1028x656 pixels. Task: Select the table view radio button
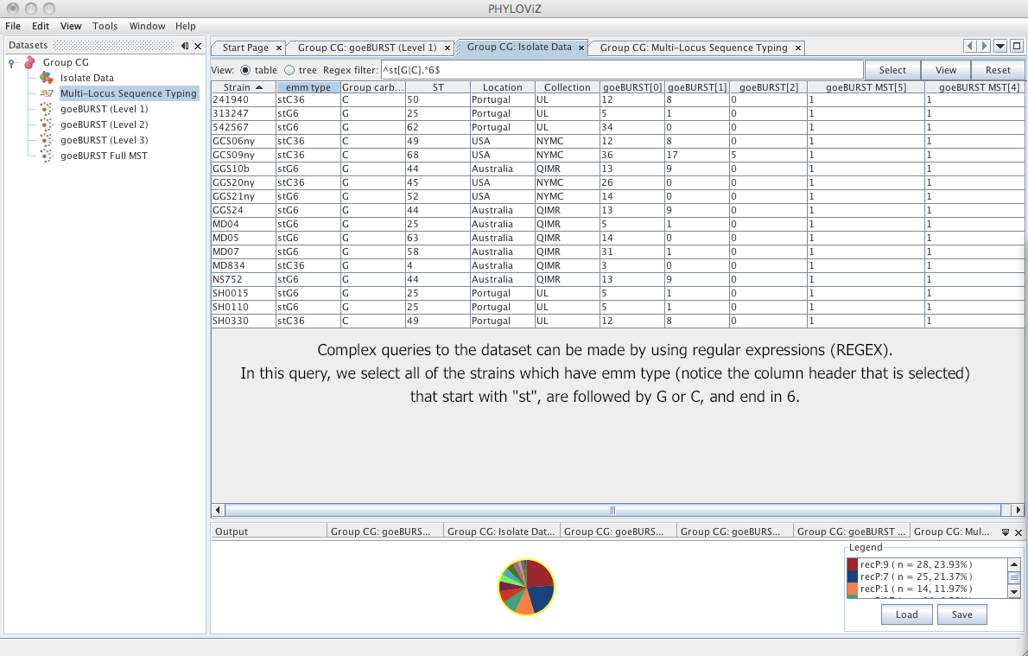[245, 70]
